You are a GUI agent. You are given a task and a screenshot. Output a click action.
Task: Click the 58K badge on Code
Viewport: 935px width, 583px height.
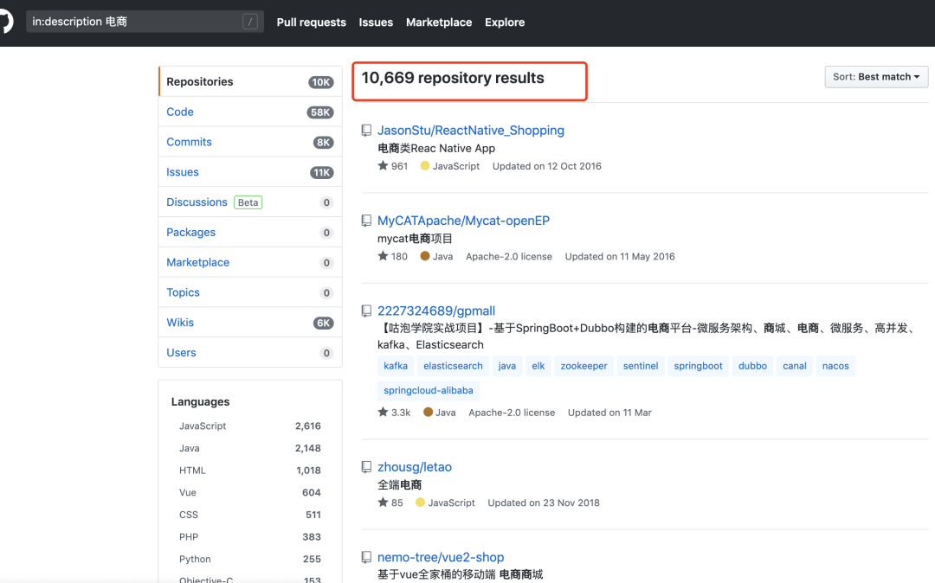(320, 112)
